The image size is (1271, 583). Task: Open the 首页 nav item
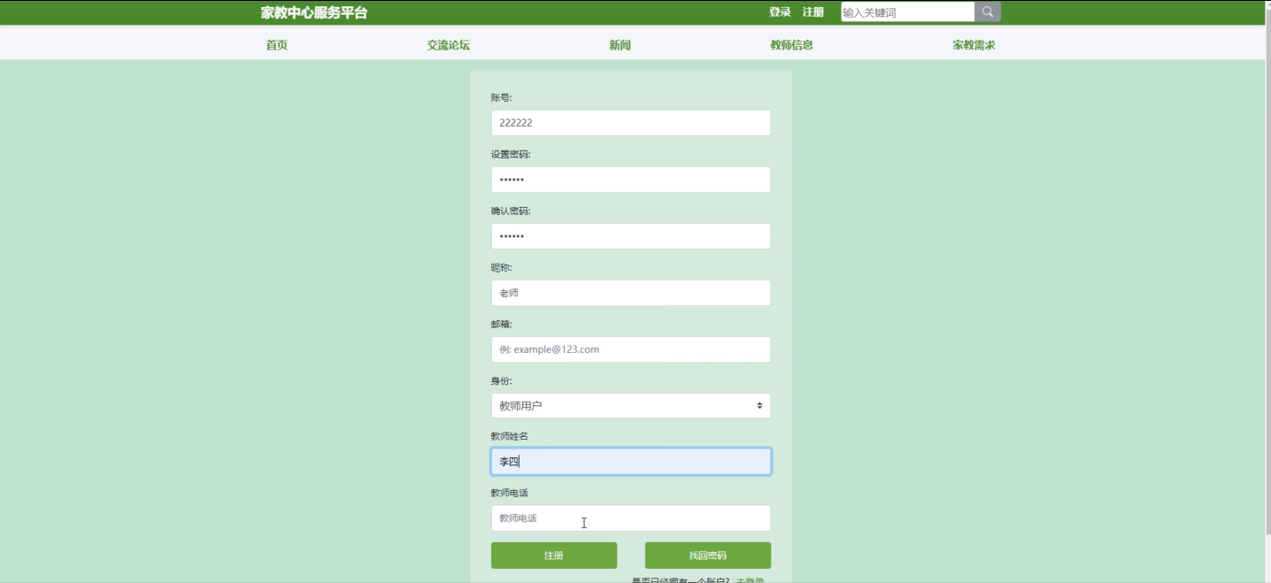point(276,45)
